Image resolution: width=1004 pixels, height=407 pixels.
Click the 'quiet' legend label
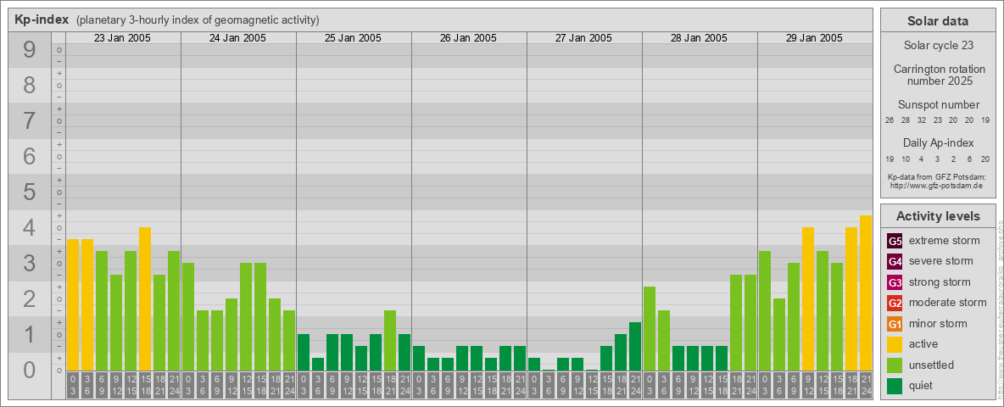pyautogui.click(x=923, y=386)
